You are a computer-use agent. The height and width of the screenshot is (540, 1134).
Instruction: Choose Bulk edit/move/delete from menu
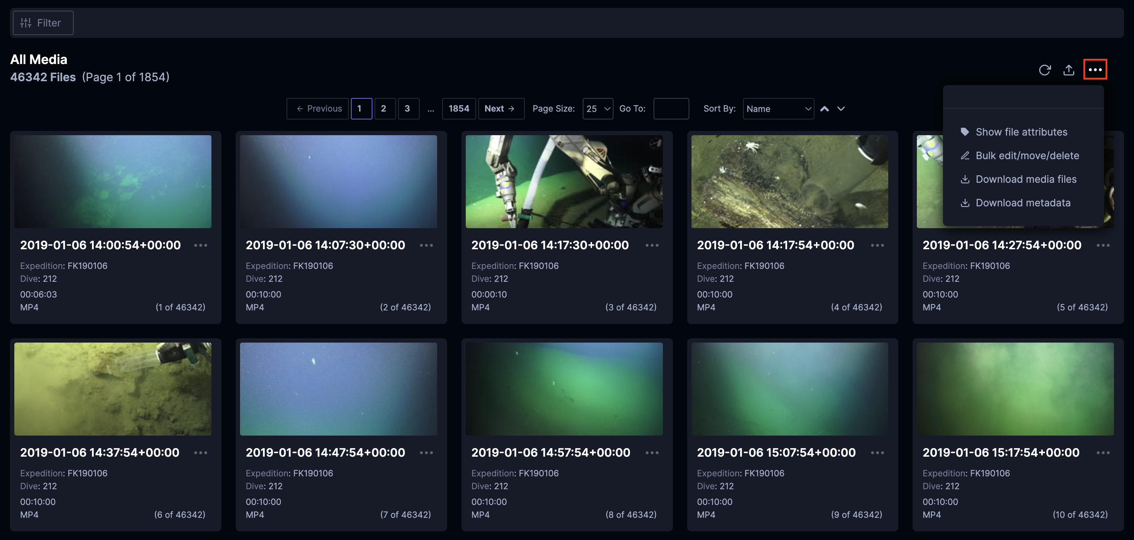(x=1027, y=156)
